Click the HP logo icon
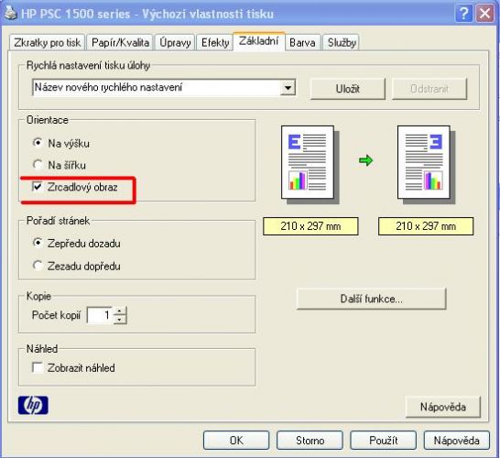 [33, 405]
